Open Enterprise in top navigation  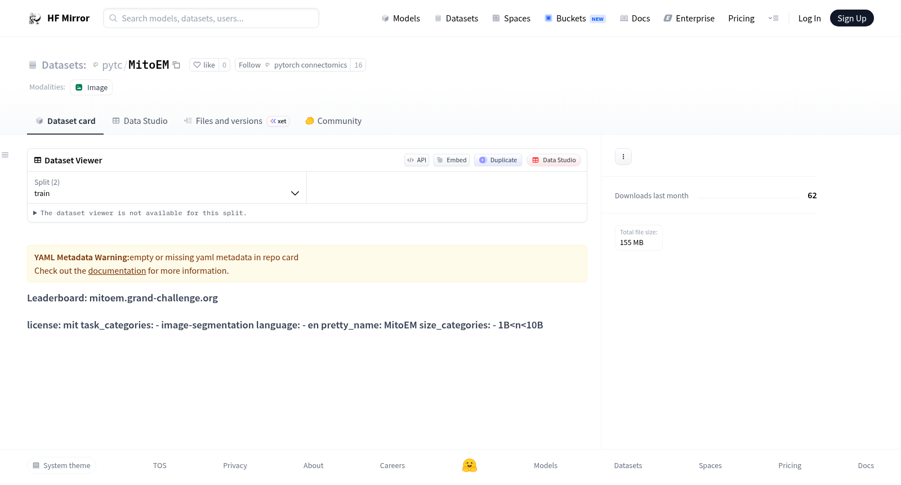(689, 19)
